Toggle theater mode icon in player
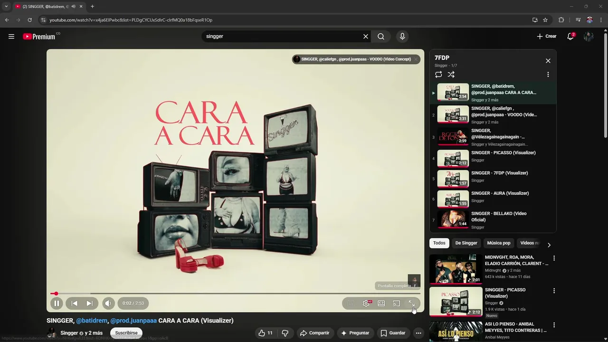Screen dimensions: 608x342 381,303
